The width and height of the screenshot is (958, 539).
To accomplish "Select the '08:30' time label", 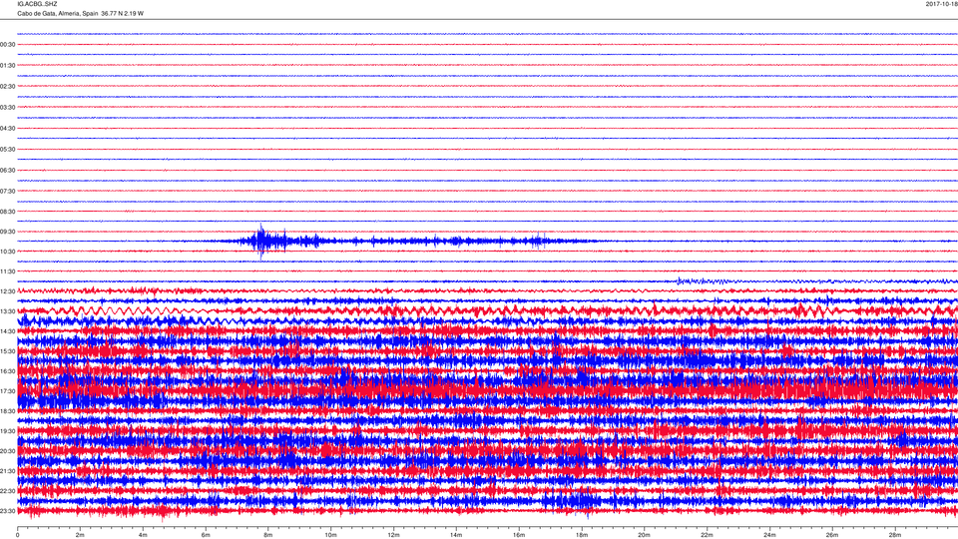I will 8,212.
